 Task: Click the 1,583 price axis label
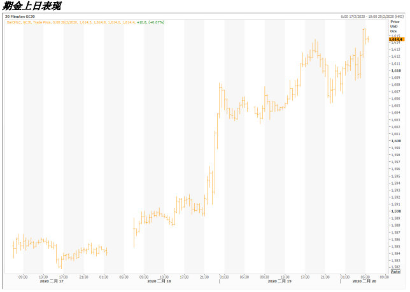[x=395, y=260]
